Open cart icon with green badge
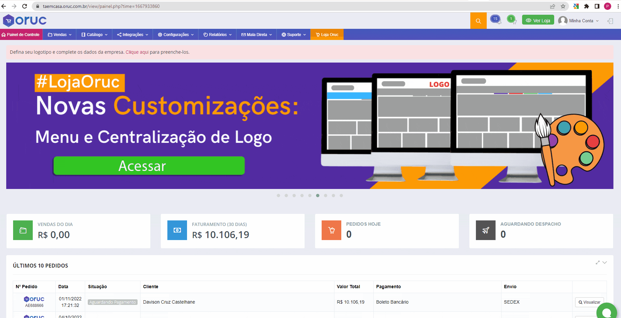 pyautogui.click(x=512, y=20)
